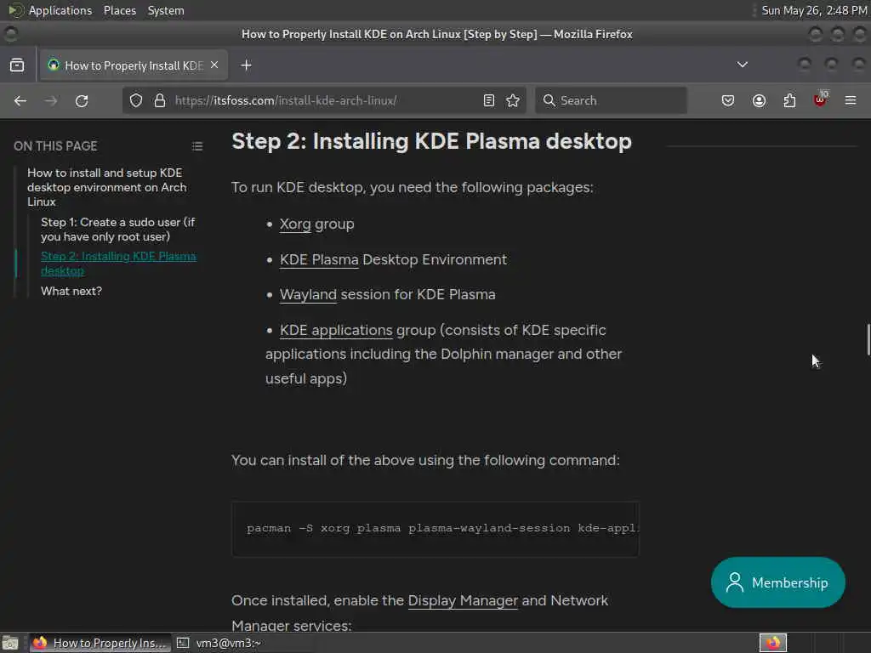Open the extensions puzzle icon
The width and height of the screenshot is (871, 653).
pos(789,100)
